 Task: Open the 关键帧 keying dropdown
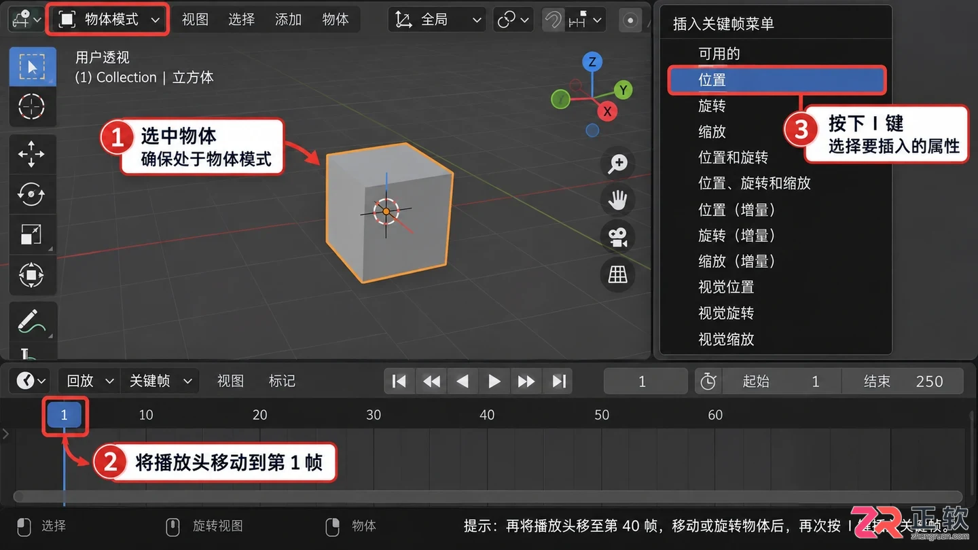click(160, 381)
